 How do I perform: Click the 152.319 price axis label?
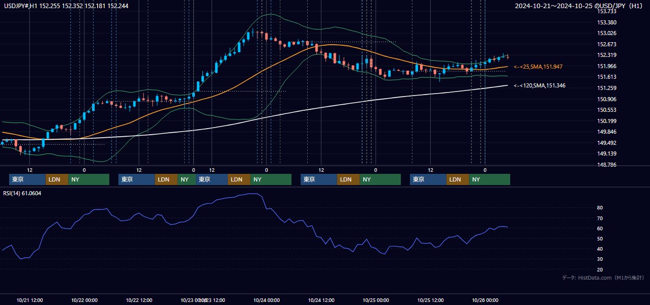(x=607, y=55)
